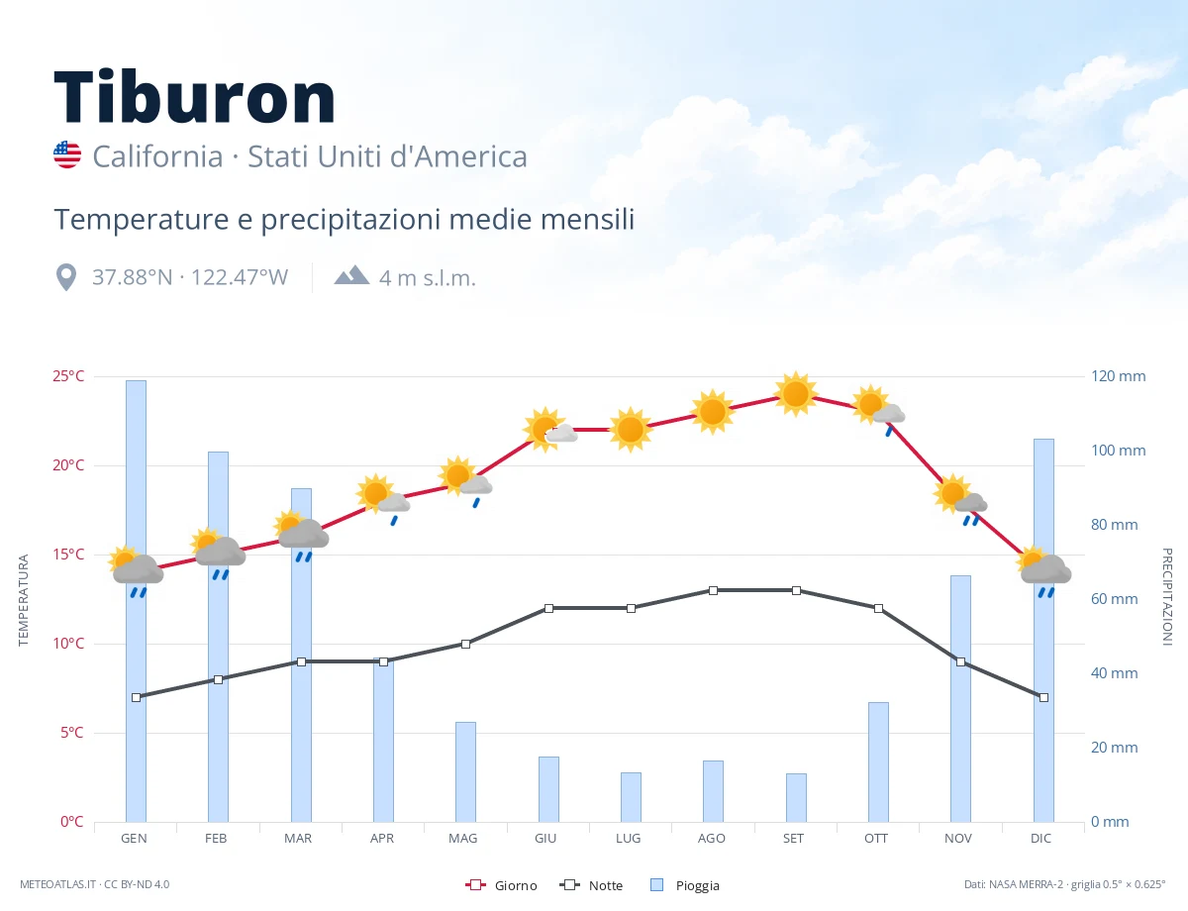Click the NOV precipitation bar
Image resolution: width=1188 pixels, height=911 pixels.
click(x=960, y=698)
